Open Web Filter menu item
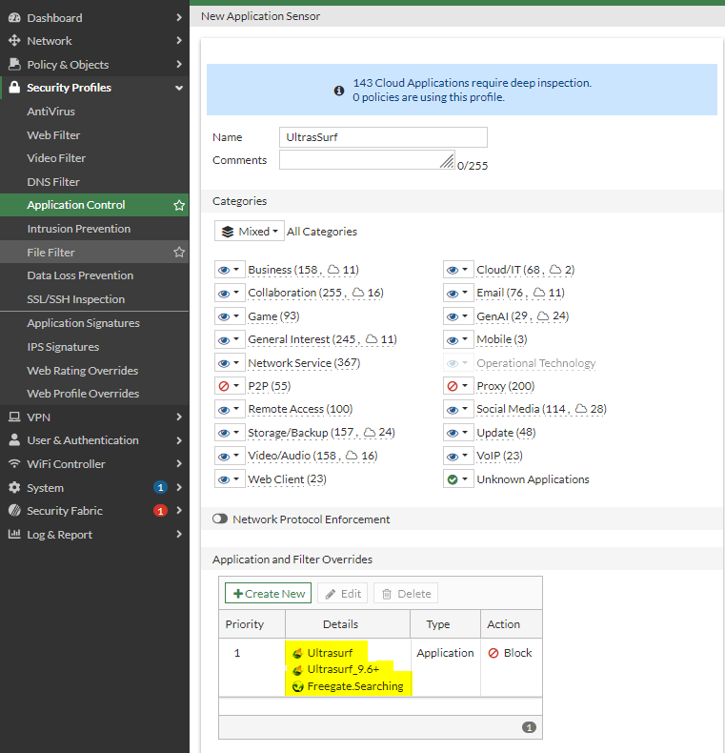The width and height of the screenshot is (725, 753). [x=53, y=135]
